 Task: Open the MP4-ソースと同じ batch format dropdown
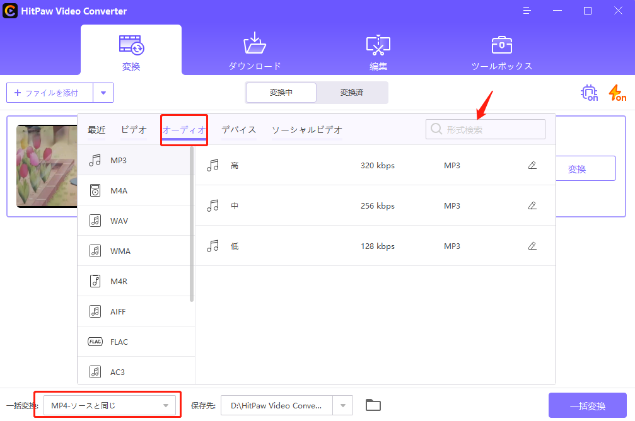click(x=110, y=405)
